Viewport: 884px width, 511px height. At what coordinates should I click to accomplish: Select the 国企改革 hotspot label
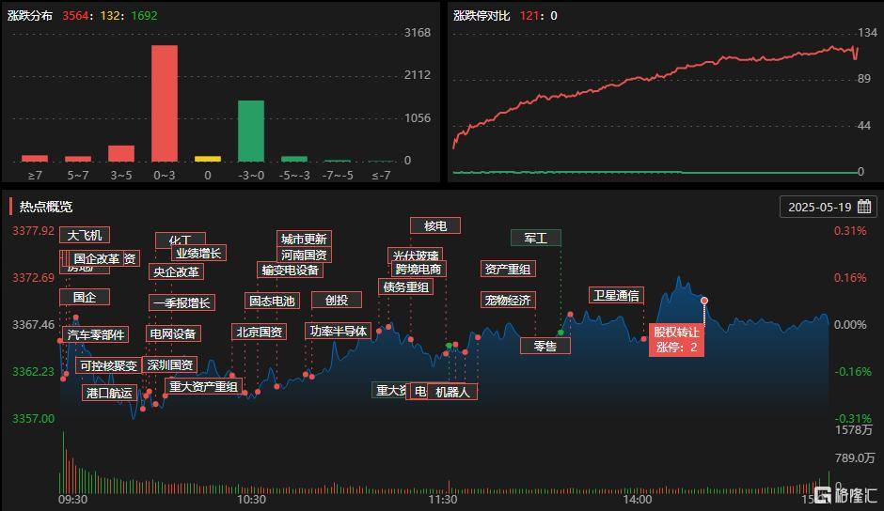[x=97, y=258]
